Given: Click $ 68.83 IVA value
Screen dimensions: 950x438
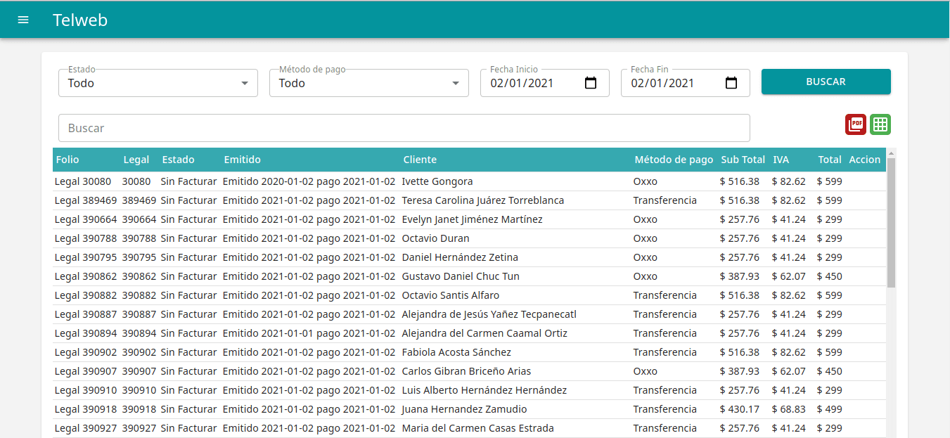Looking at the screenshot, I should coord(789,409).
